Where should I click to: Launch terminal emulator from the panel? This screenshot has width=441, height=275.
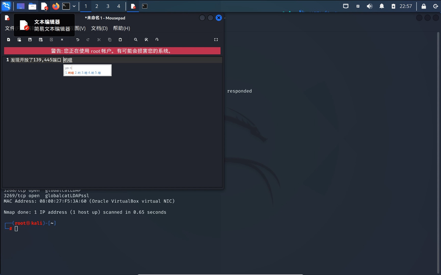tap(66, 6)
